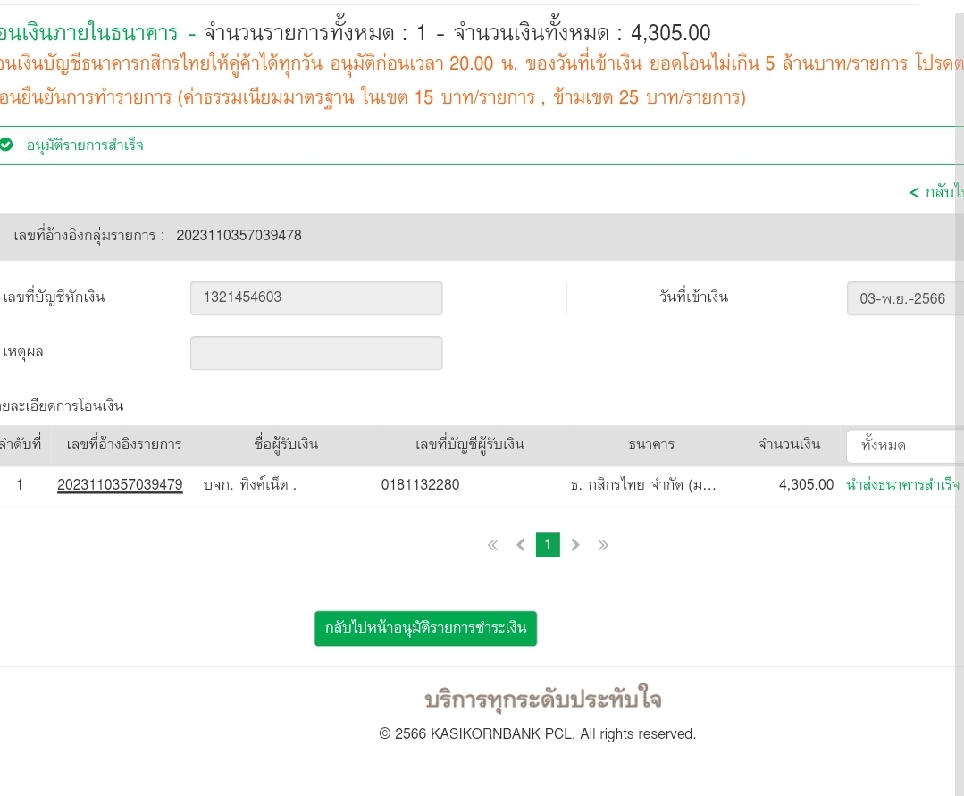Click the เลขที่บัญชีผู้รับเงิน column header

pyautogui.click(x=470, y=445)
